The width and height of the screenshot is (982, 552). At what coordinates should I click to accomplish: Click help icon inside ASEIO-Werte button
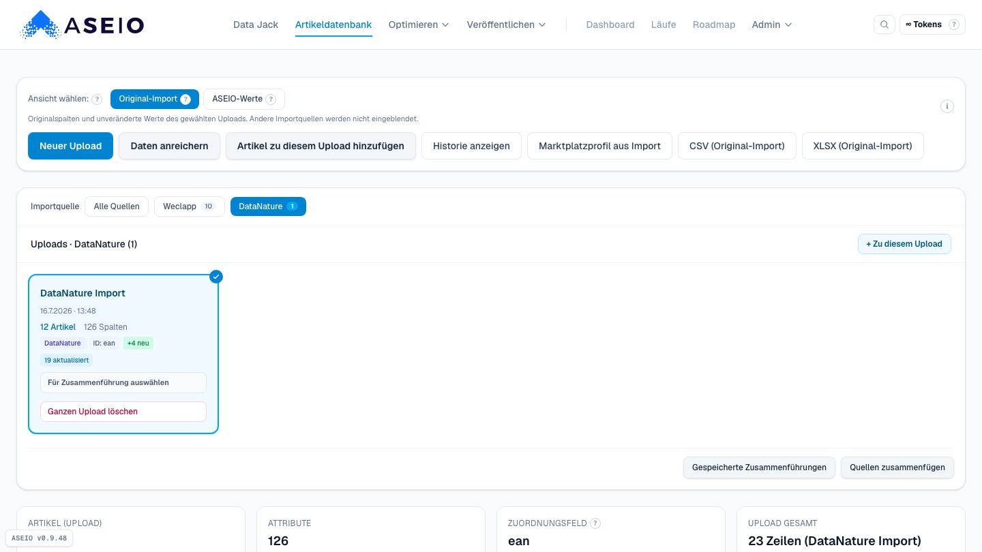tap(271, 99)
